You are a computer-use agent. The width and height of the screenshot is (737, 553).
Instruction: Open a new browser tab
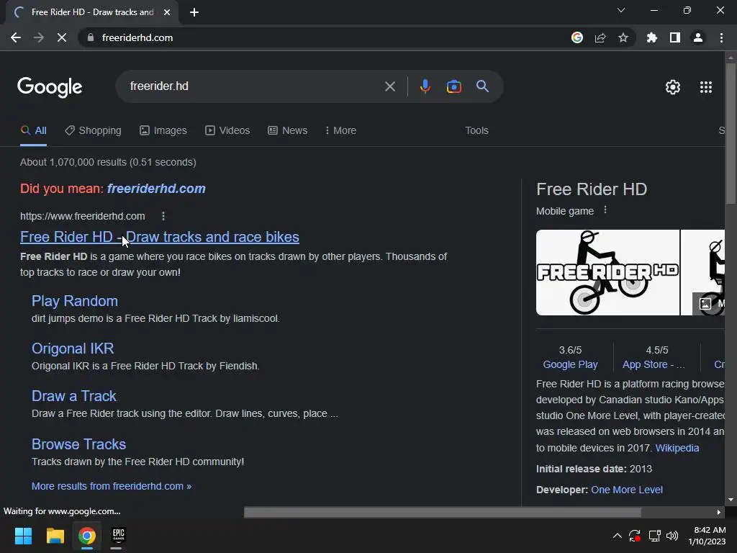pos(194,12)
